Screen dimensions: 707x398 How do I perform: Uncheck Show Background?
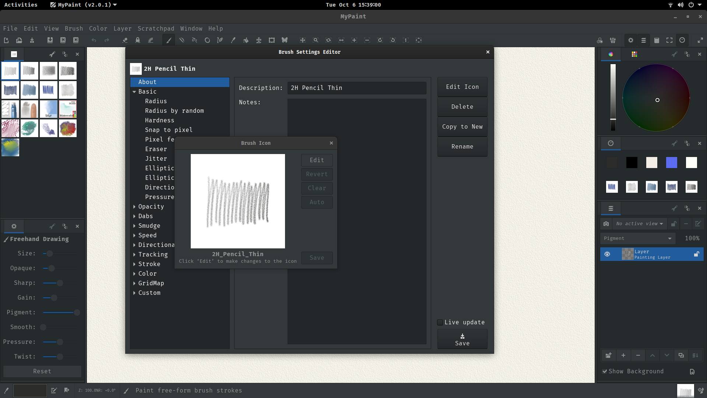[x=605, y=371]
